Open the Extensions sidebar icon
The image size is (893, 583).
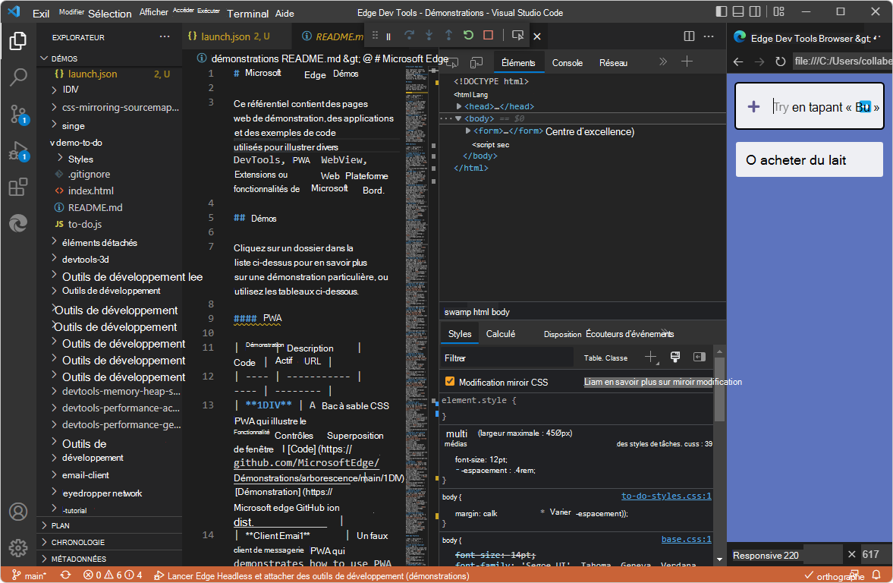point(17,187)
